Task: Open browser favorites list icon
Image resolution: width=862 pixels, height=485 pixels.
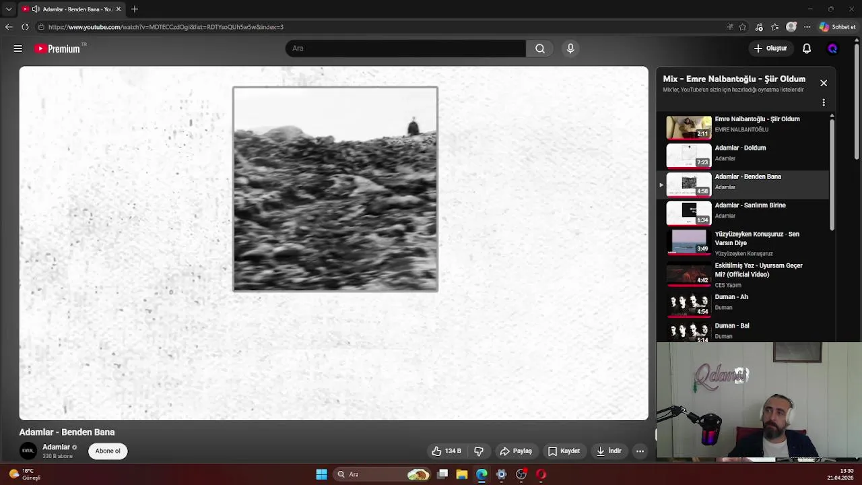Action: coord(775,27)
